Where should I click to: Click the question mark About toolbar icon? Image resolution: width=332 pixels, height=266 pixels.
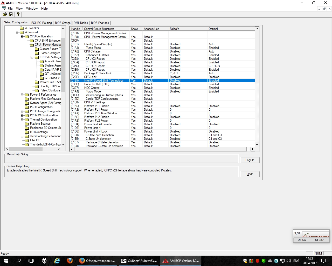pos(18,14)
